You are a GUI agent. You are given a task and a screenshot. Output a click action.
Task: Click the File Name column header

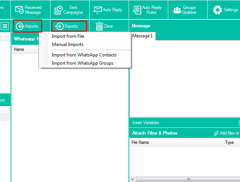tap(140, 142)
